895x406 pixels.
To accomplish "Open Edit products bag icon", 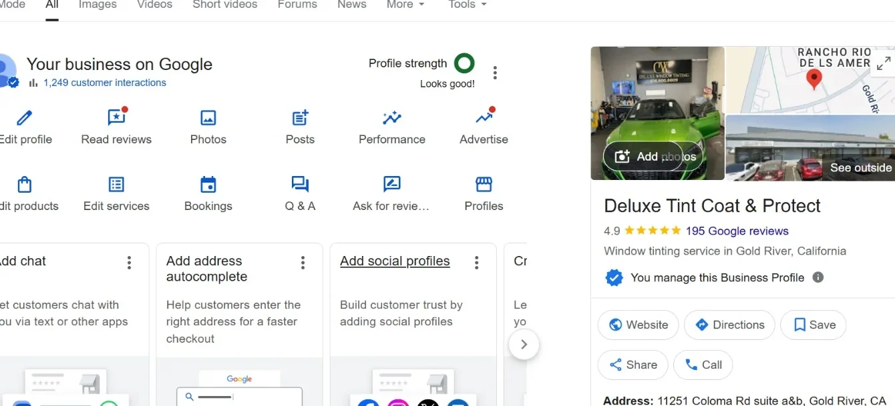I will coord(24,184).
